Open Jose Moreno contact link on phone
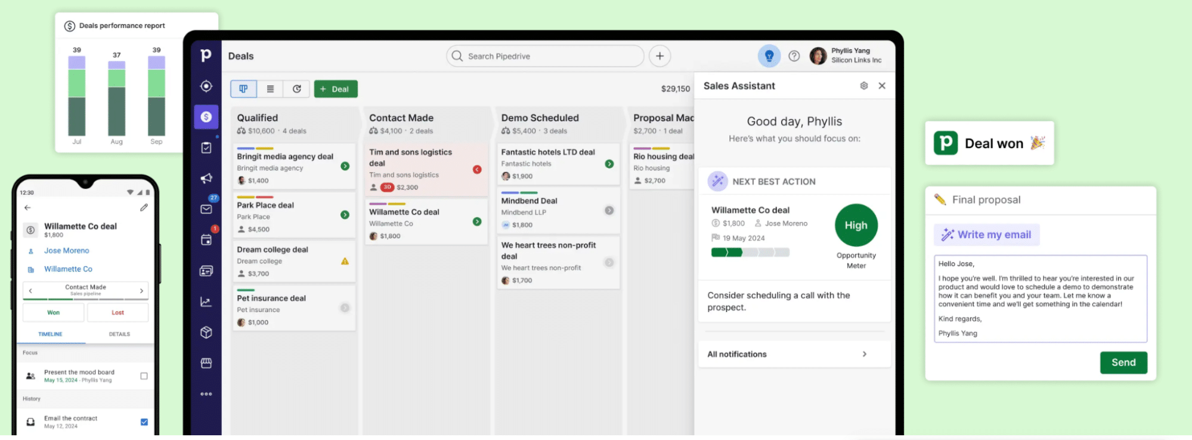Viewport: 1192px width, 440px height. tap(66, 251)
